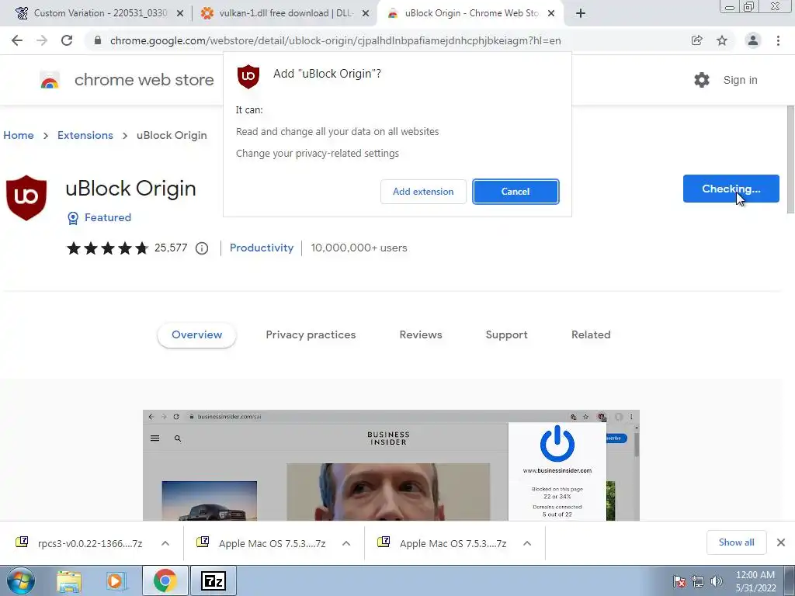Open the volume speaker tray icon
Image resolution: width=795 pixels, height=596 pixels.
click(x=717, y=581)
